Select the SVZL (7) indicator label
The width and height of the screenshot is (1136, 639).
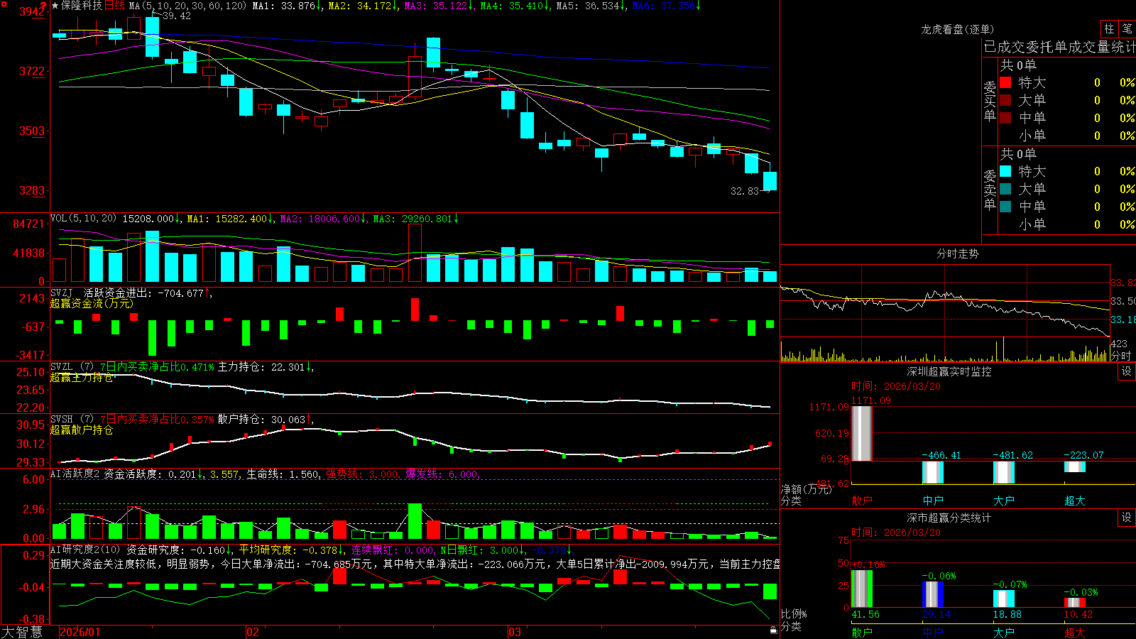coord(72,367)
